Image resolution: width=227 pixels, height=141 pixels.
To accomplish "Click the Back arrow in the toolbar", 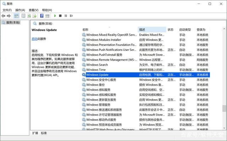I will (x=3, y=16).
